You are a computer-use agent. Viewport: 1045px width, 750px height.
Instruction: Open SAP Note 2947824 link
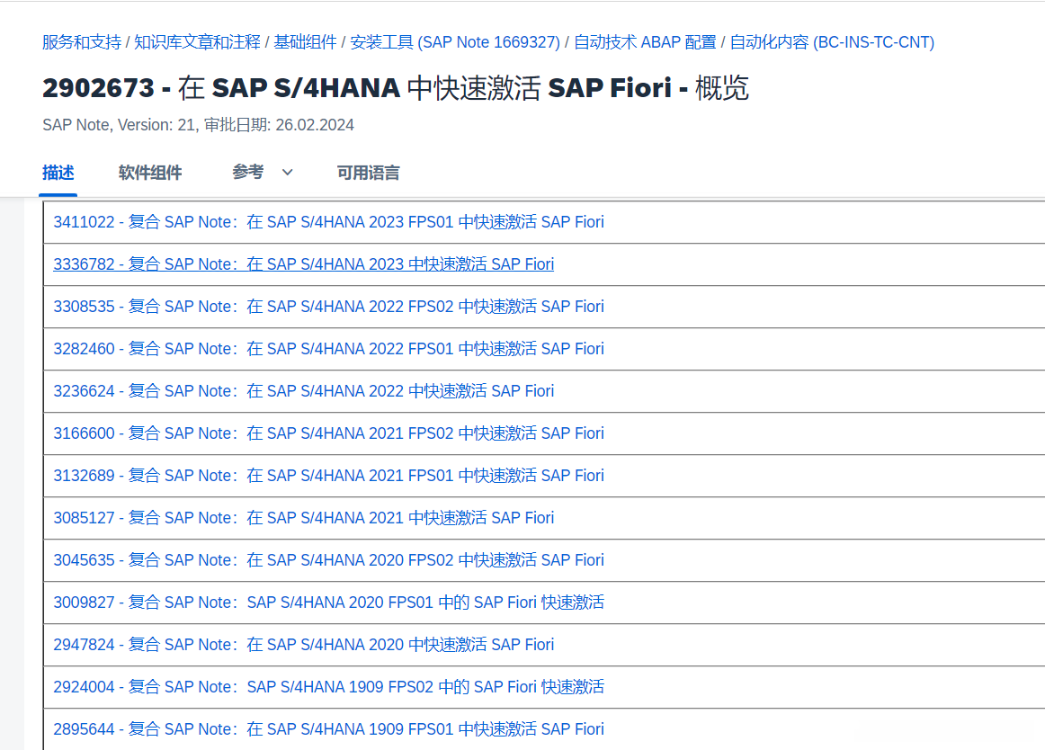[x=303, y=645]
